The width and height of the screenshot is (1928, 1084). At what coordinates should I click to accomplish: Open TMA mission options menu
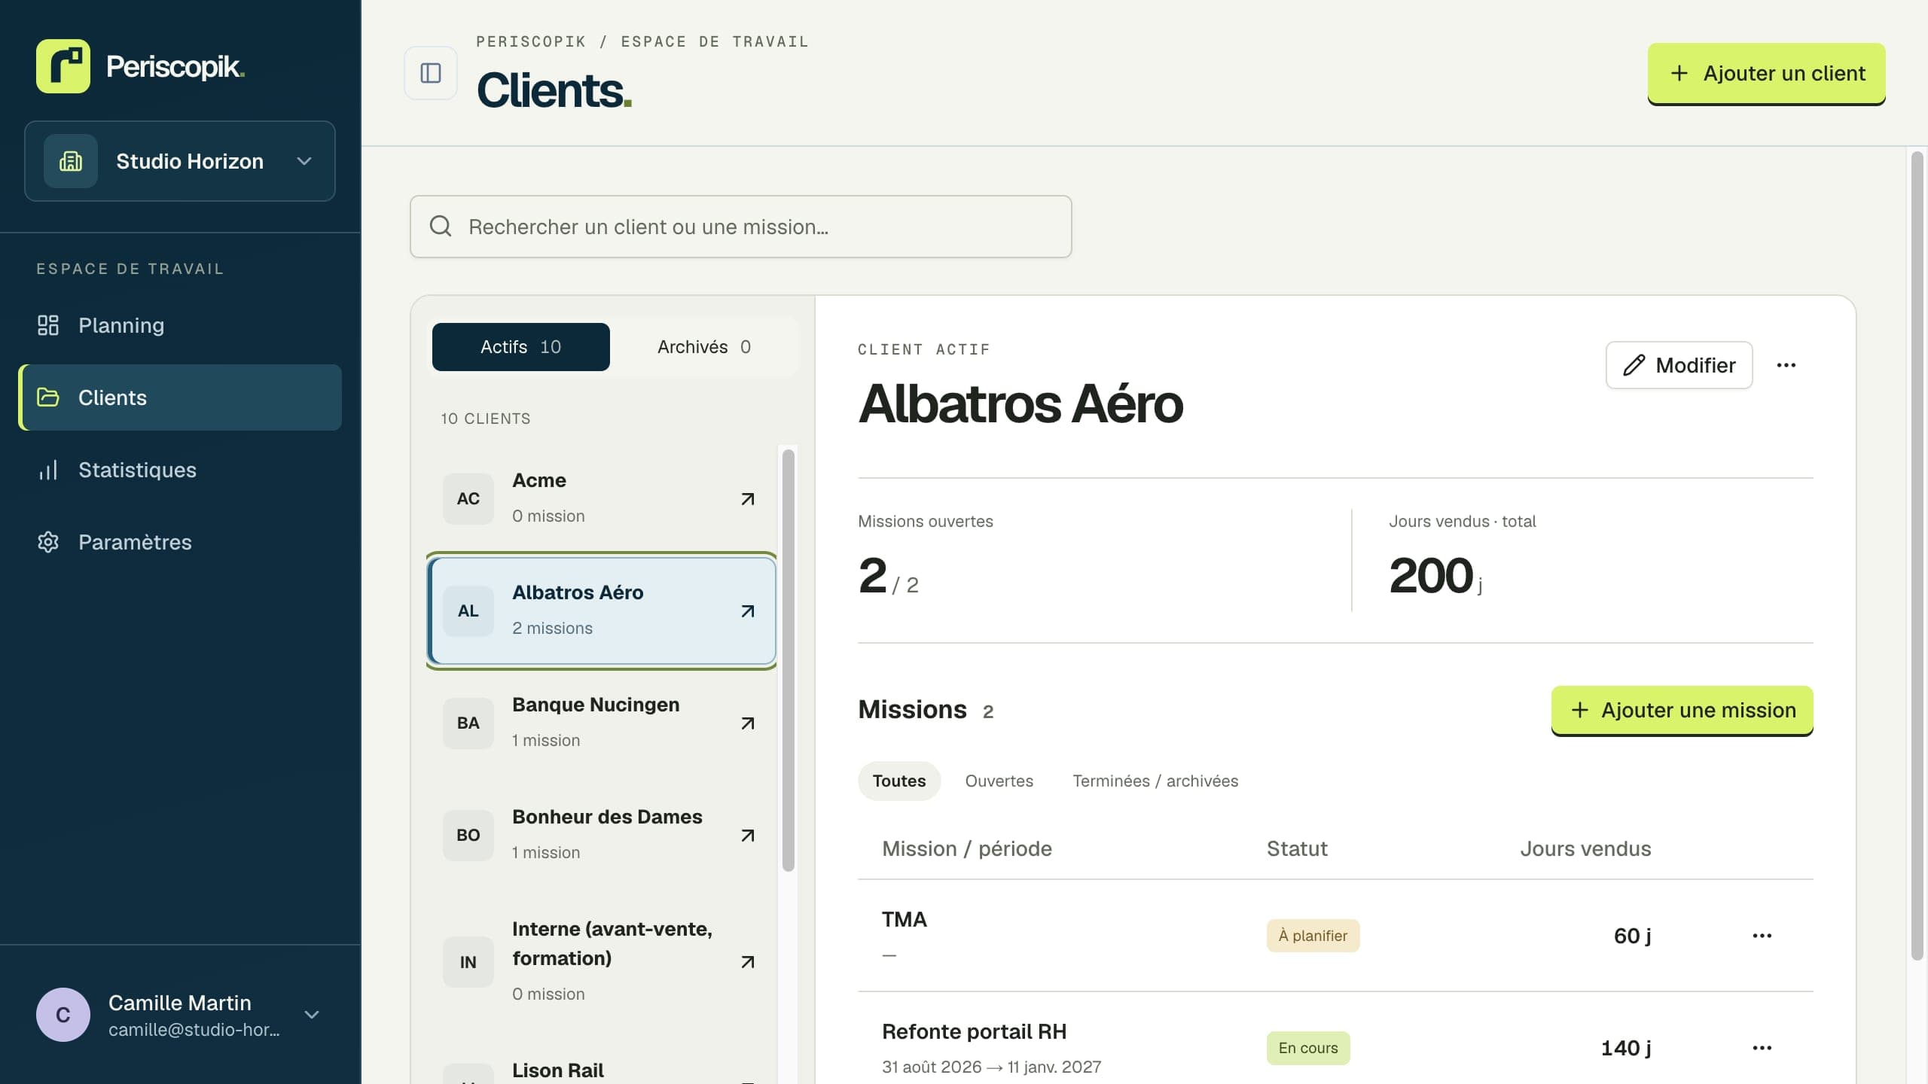point(1762,936)
